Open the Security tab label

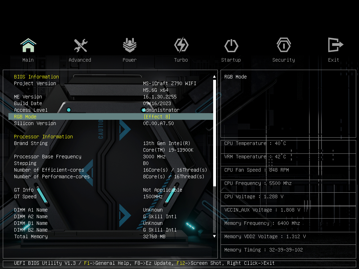(283, 60)
